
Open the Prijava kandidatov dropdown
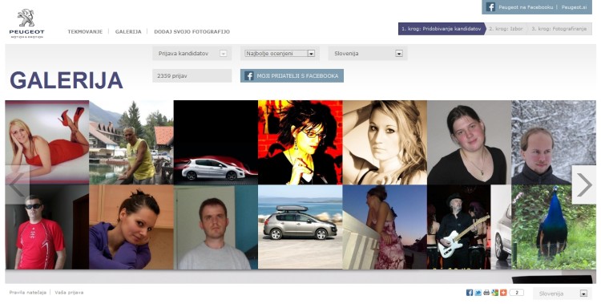pos(192,54)
